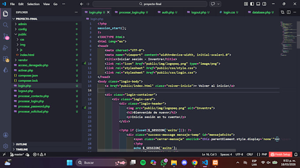Viewport: 300px width, 168px height.
Task: Open the Windows Start button
Action: pyautogui.click(x=69, y=163)
